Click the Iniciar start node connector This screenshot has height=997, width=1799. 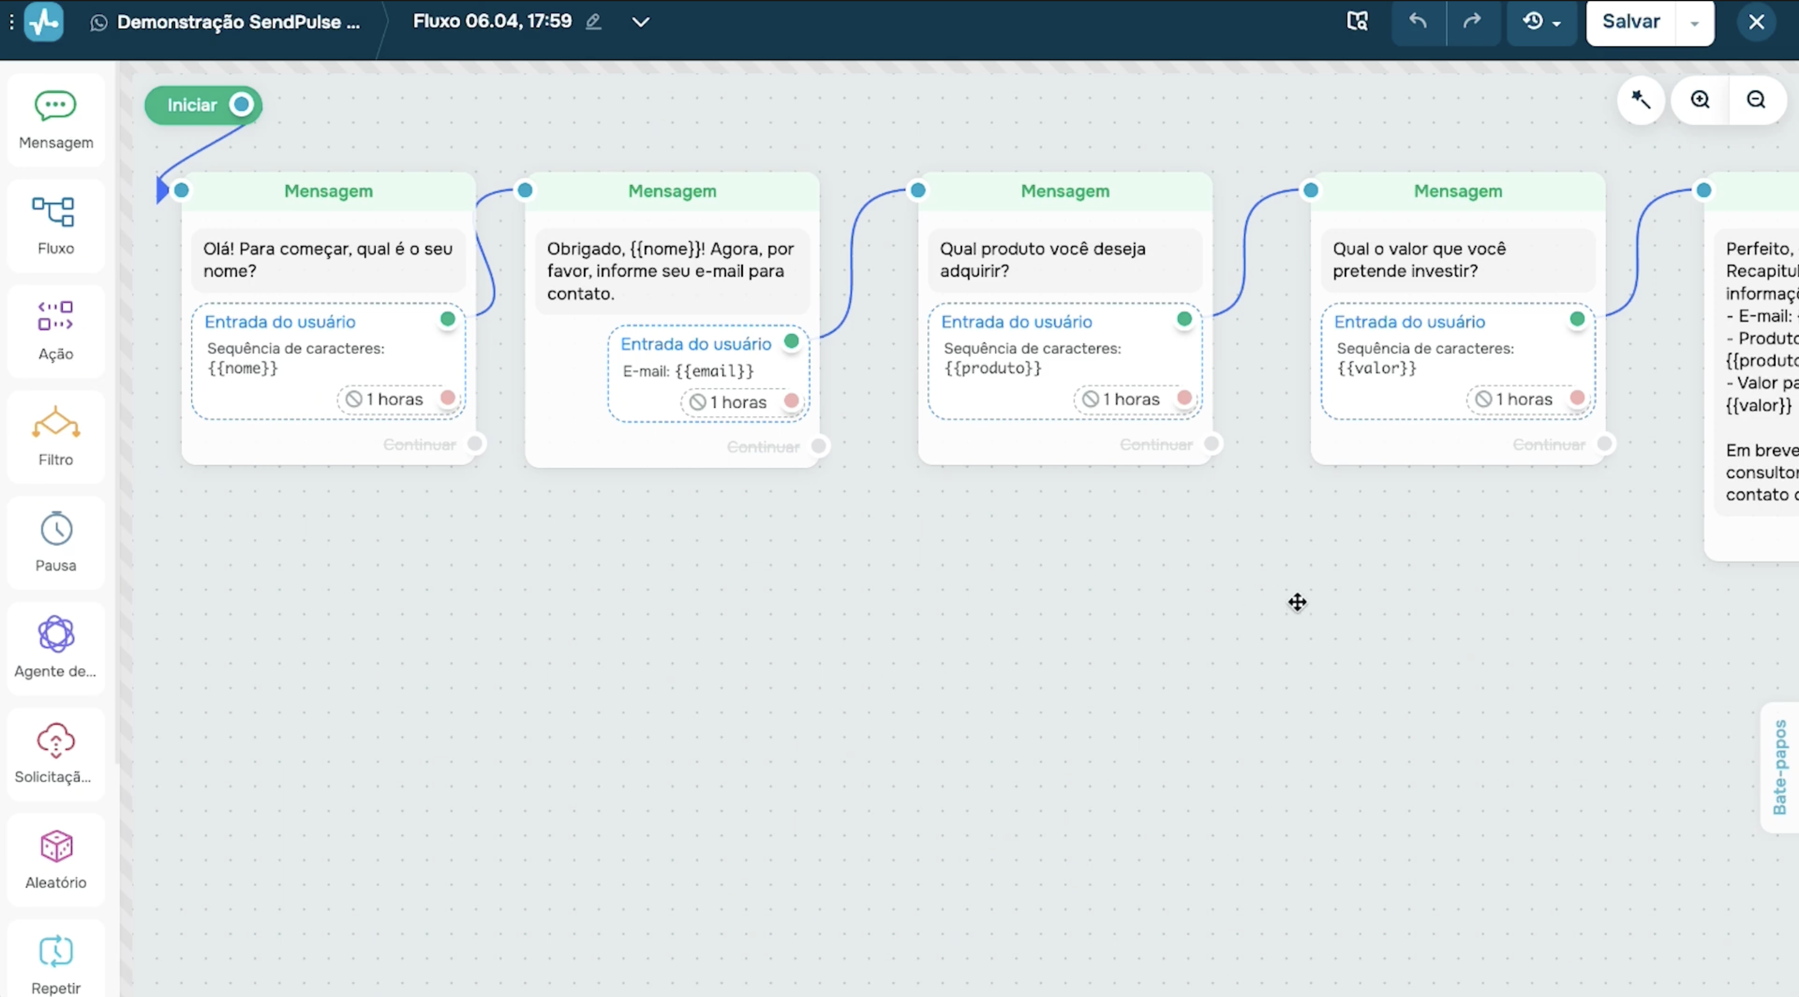tap(242, 105)
